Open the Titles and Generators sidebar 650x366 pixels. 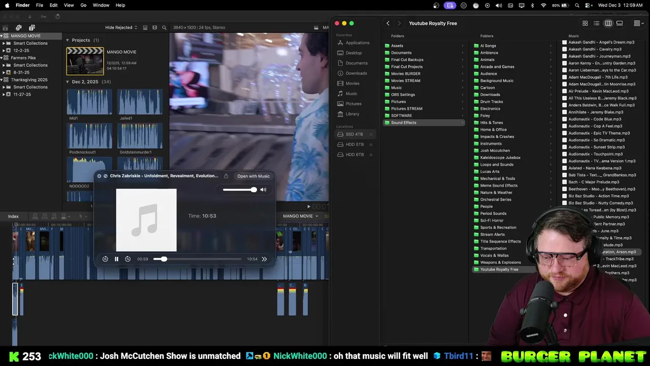tap(31, 27)
